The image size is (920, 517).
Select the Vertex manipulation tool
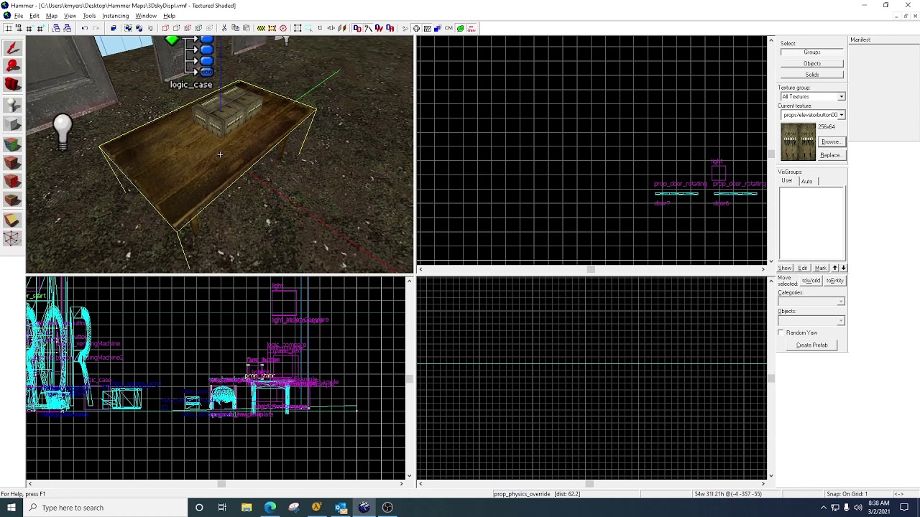pyautogui.click(x=12, y=239)
